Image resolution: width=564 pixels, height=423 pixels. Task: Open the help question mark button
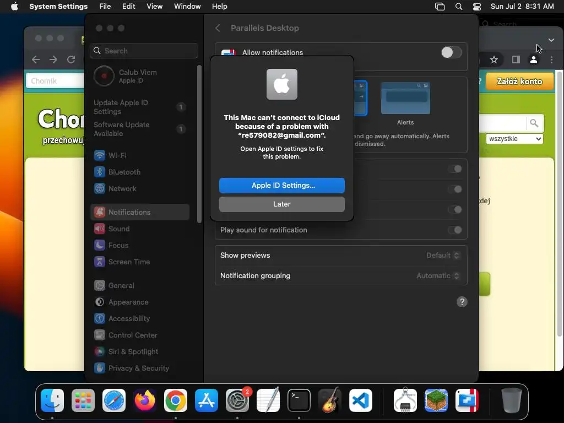tap(462, 302)
